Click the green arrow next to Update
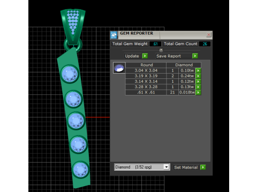257x192 pixels. (x=145, y=56)
